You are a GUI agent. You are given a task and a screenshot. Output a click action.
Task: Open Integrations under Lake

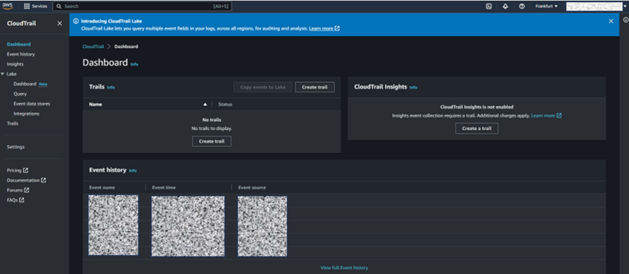26,114
